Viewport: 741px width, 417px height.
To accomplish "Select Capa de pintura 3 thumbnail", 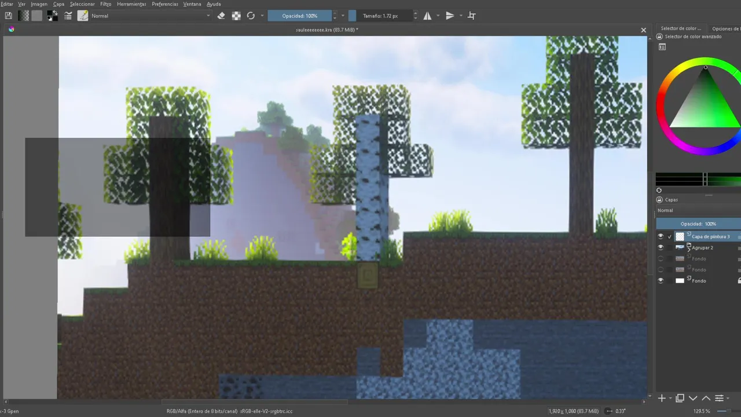I will 680,236.
